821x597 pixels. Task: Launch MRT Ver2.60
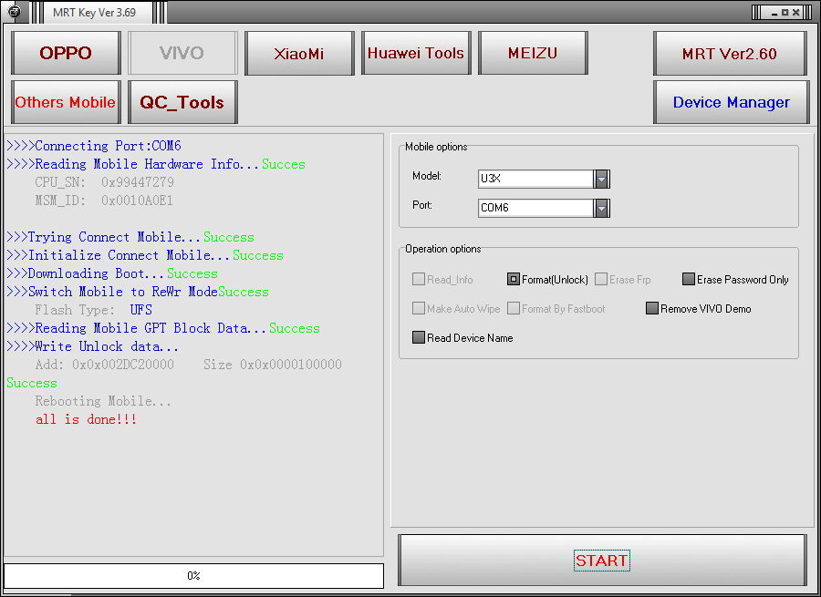[730, 53]
